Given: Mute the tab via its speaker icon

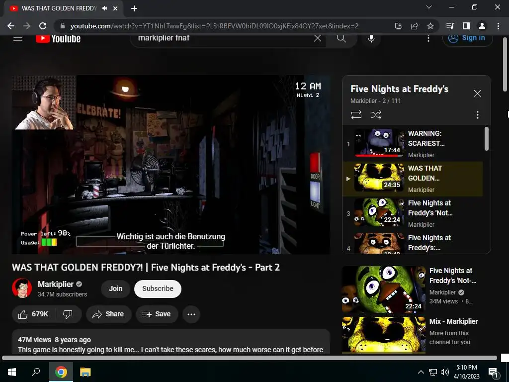Looking at the screenshot, I should point(104,8).
